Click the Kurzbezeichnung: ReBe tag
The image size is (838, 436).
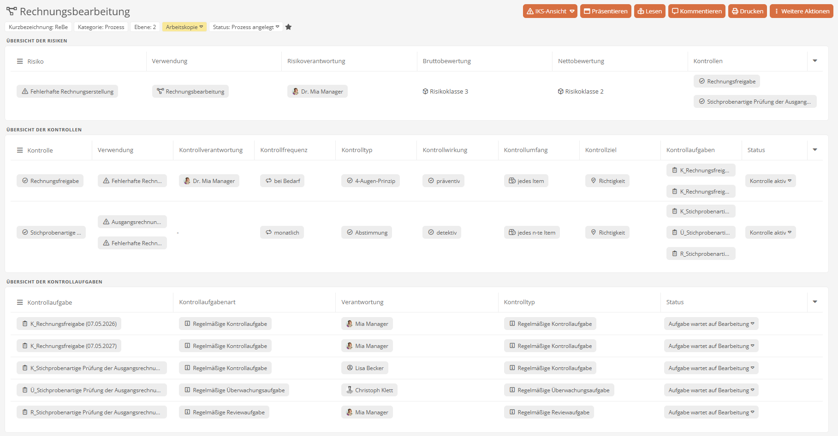[38, 27]
